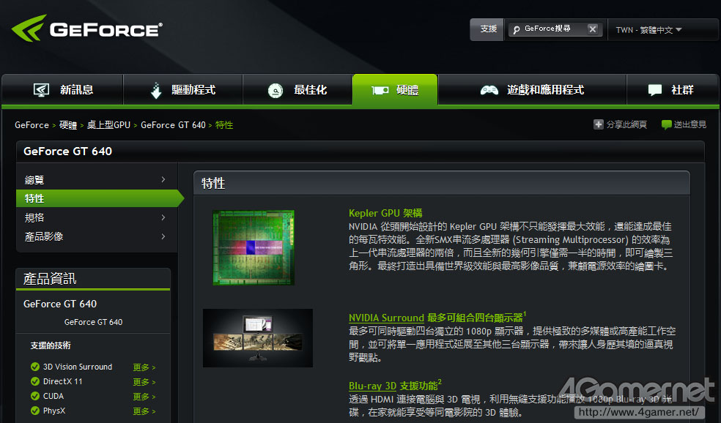Go to GeForce GT 640 breadcrumb link
This screenshot has width=721, height=423.
(x=174, y=125)
